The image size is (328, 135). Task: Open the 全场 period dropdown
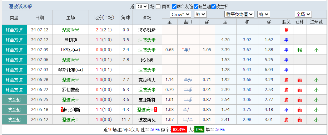coord(303,14)
